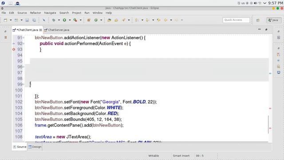
Task: Jump to Next Annotation icon
Action: click(137, 20)
